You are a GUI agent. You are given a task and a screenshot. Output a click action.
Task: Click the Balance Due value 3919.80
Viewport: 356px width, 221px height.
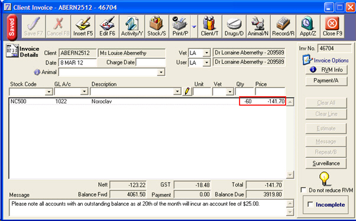coord(264,194)
